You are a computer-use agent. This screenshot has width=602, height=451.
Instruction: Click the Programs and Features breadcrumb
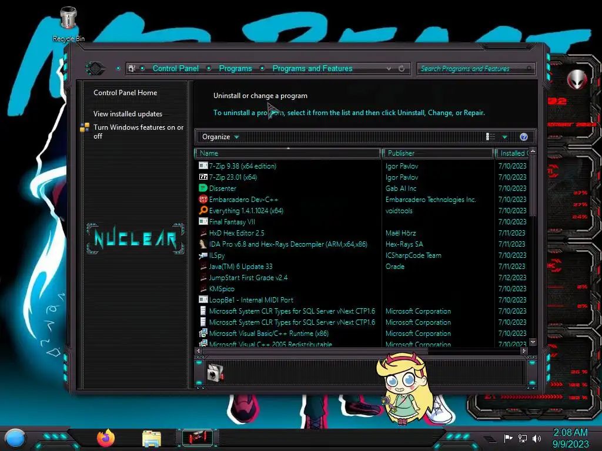tap(312, 68)
